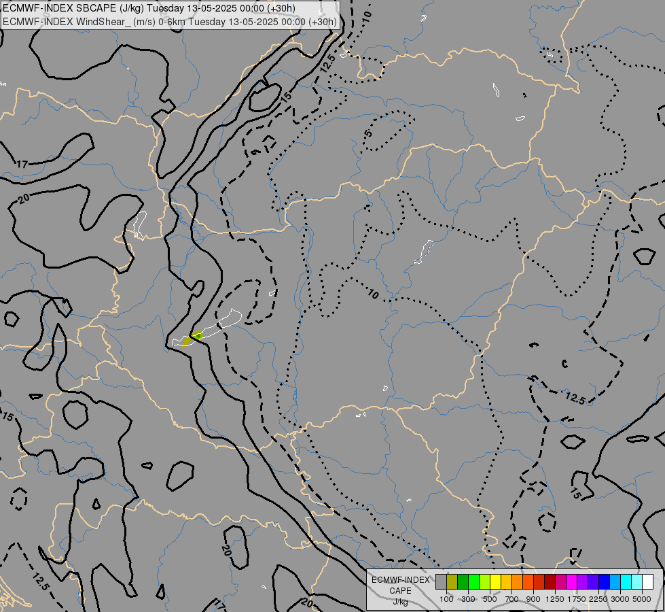Click the bright green legend swatch
This screenshot has width=665, height=612.
473,581
